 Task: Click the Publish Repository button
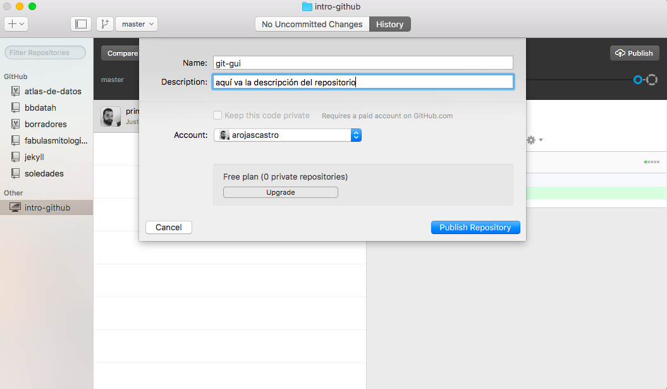[475, 227]
